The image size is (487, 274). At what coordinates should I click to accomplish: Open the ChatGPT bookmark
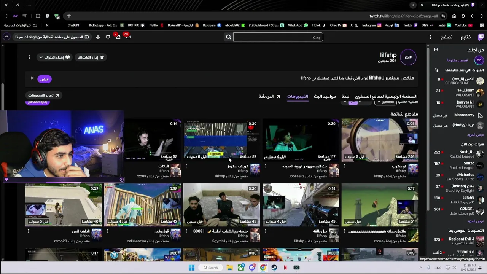[x=73, y=25]
